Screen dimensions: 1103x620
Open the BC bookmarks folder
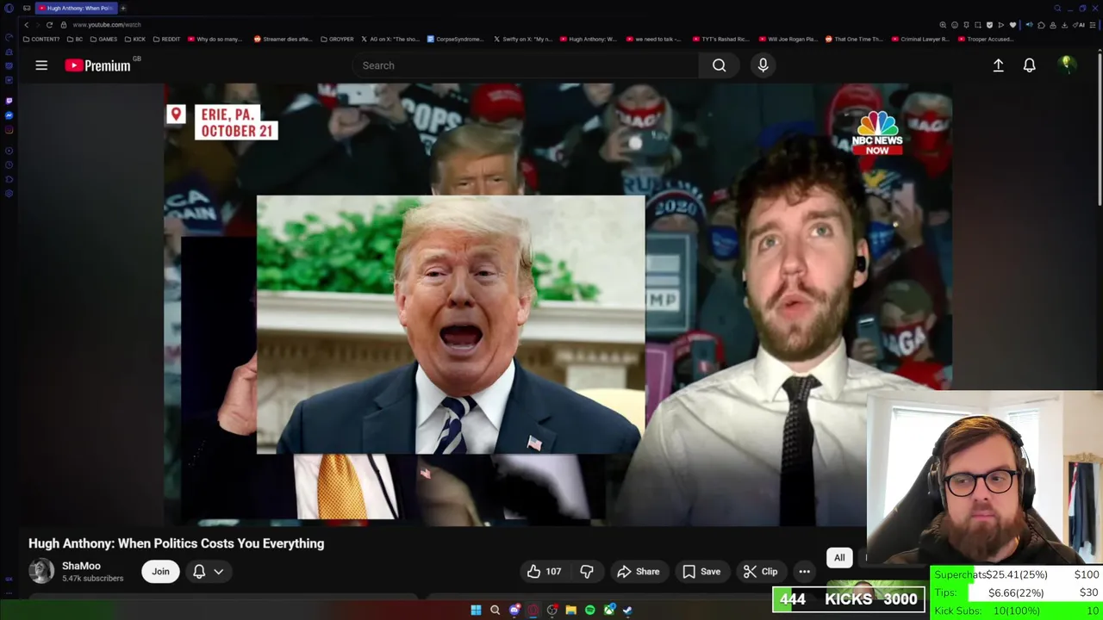coord(75,39)
